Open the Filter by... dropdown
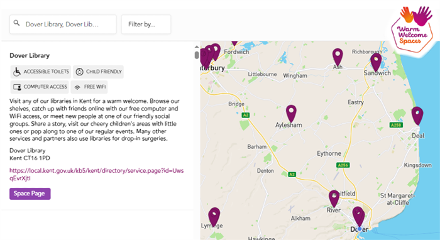Screen dimensions: 440x240 pos(146,25)
